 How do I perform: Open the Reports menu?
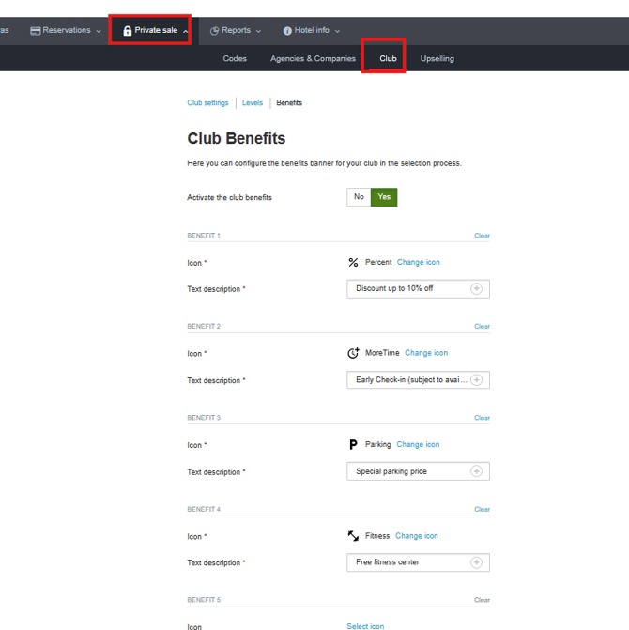tap(236, 30)
